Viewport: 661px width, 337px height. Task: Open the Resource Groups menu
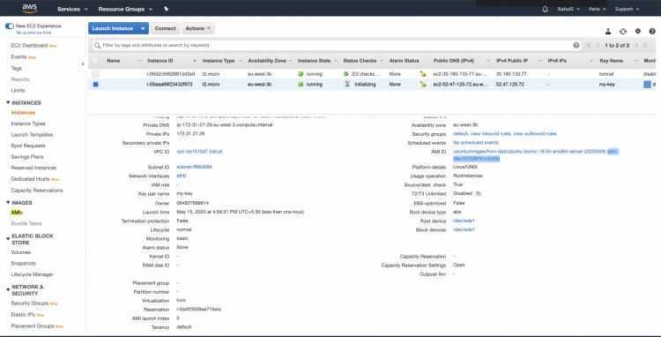pos(125,9)
